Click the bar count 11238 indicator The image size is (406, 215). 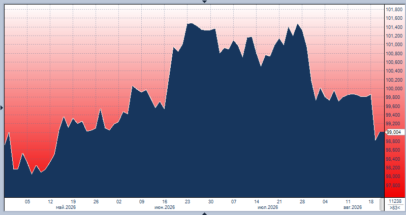pyautogui.click(x=395, y=201)
